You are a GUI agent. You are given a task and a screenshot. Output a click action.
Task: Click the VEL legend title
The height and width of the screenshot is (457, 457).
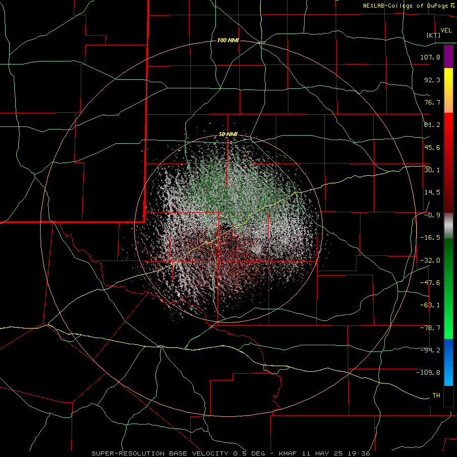click(x=446, y=30)
